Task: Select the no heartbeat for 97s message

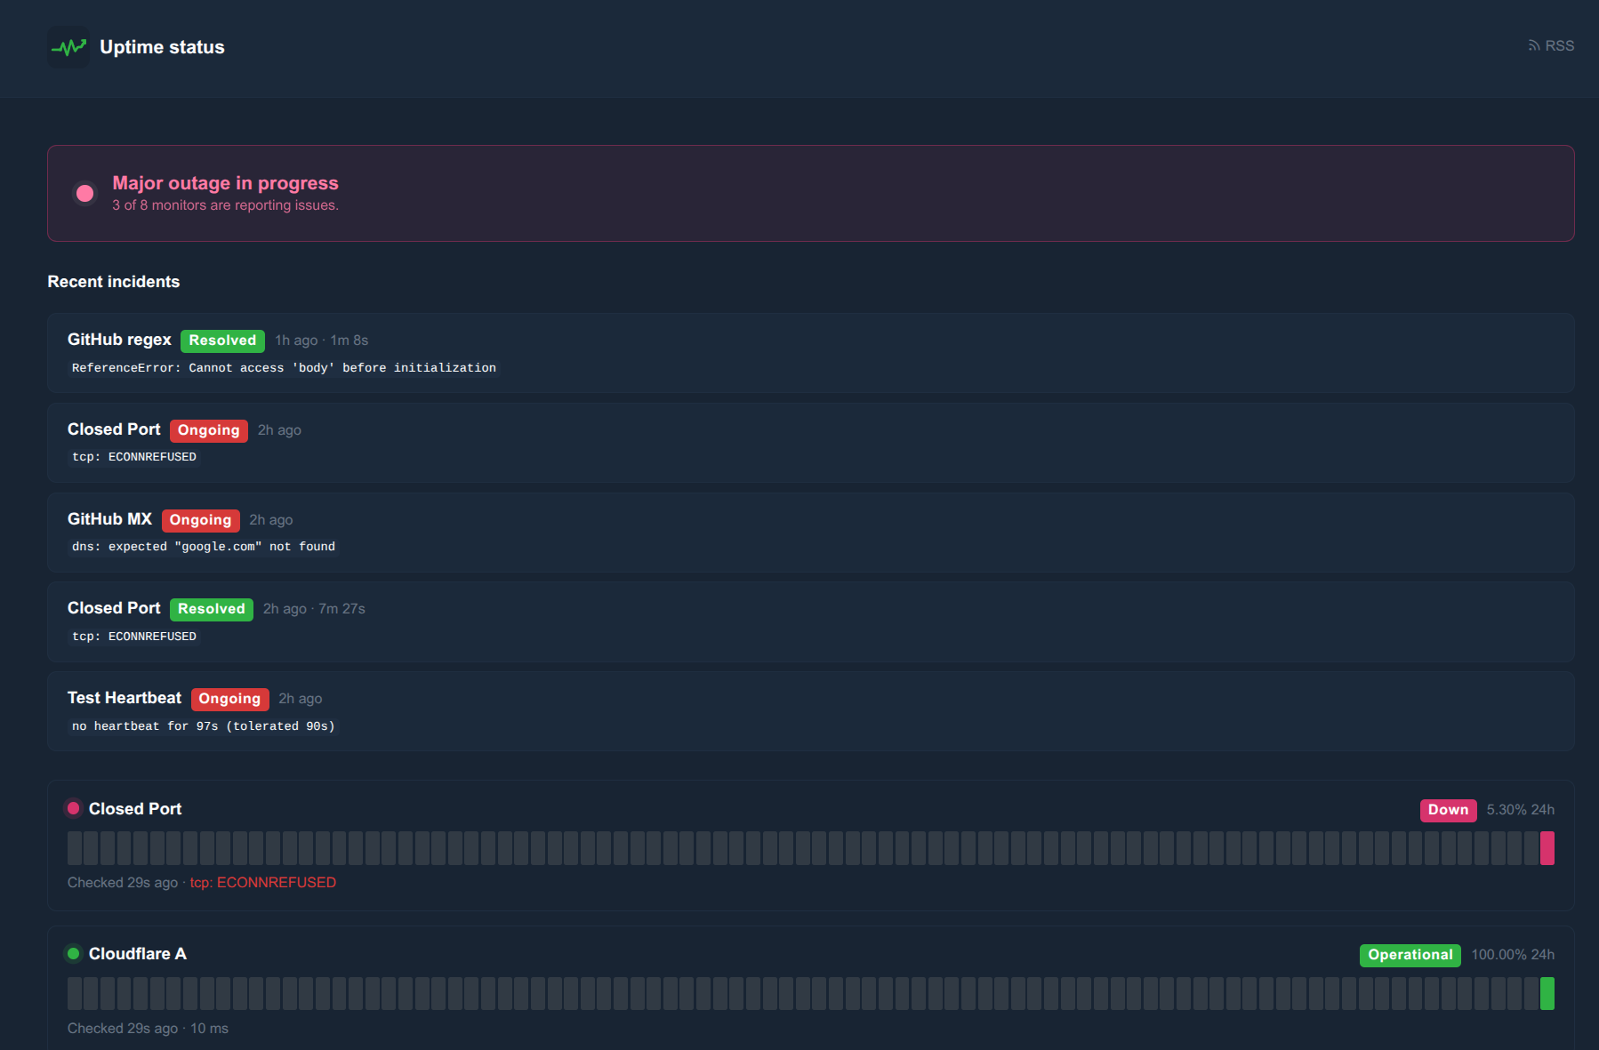Action: [x=204, y=726]
